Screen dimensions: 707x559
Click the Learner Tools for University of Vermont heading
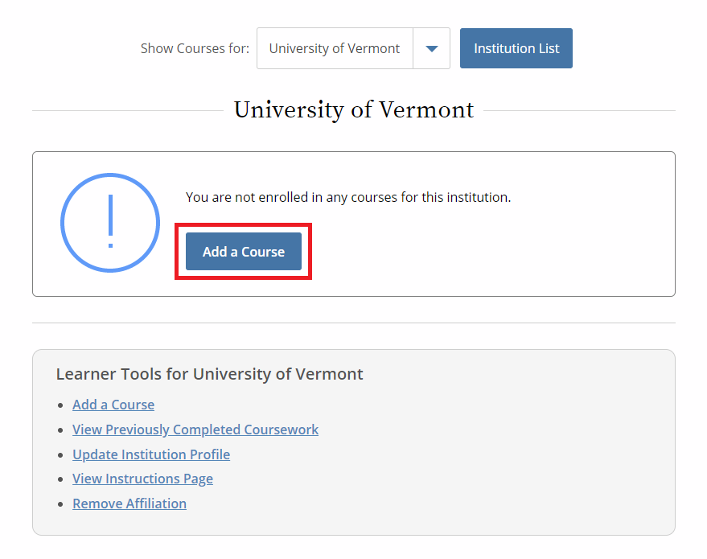click(x=209, y=374)
